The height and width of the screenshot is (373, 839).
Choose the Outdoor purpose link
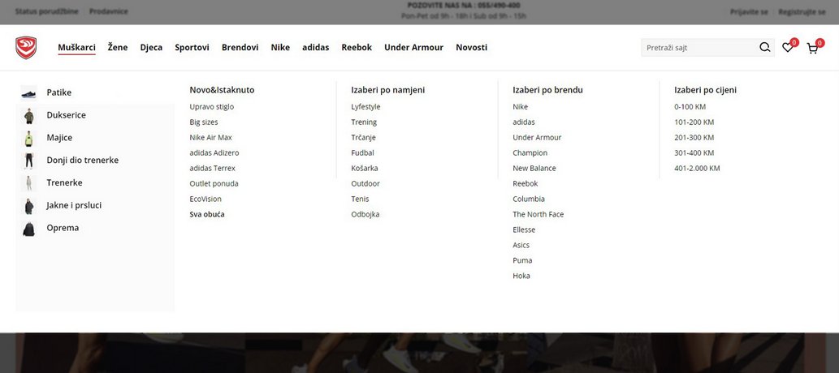[x=365, y=184]
